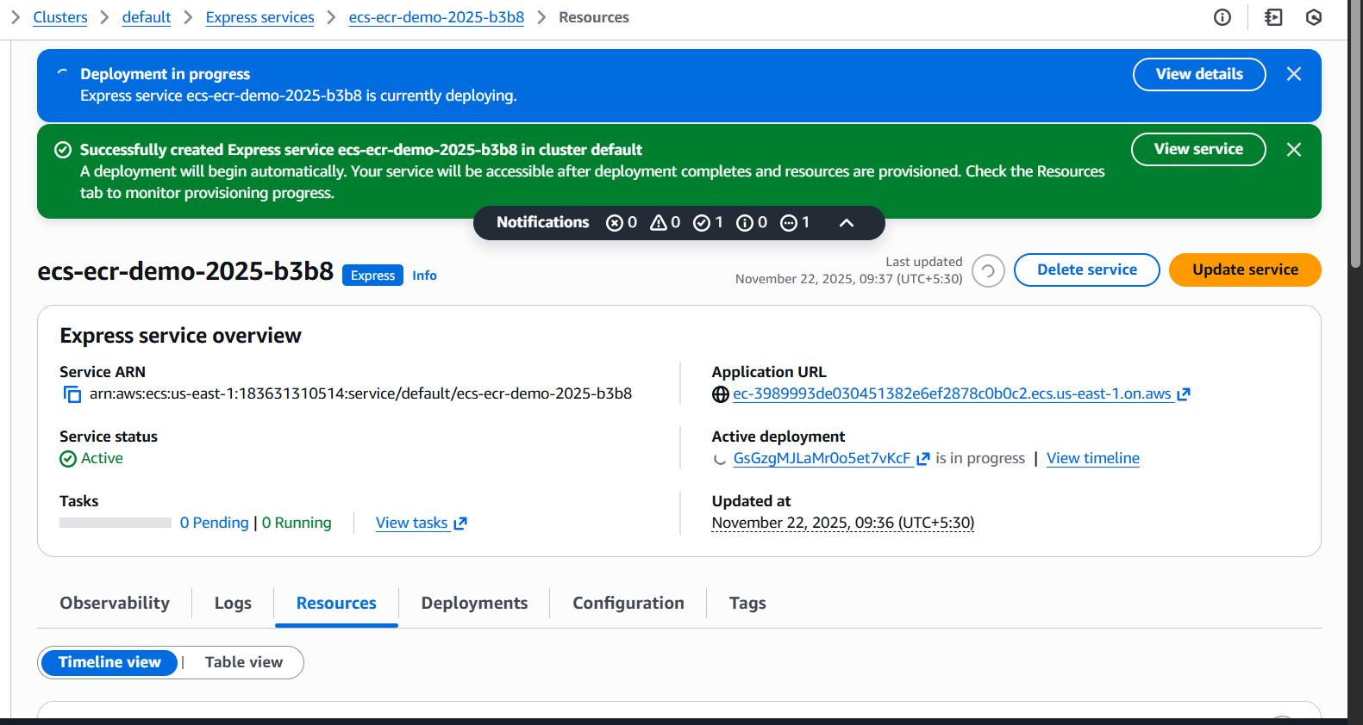Image resolution: width=1363 pixels, height=725 pixels.
Task: Click the View timeline link
Action: [x=1093, y=458]
